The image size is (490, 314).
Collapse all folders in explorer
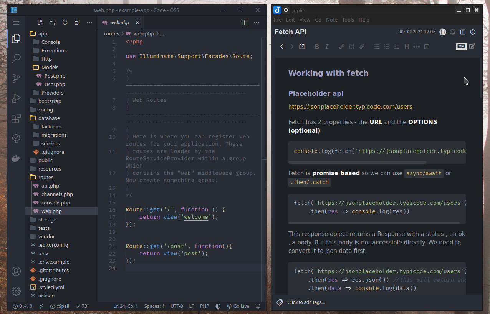click(77, 22)
